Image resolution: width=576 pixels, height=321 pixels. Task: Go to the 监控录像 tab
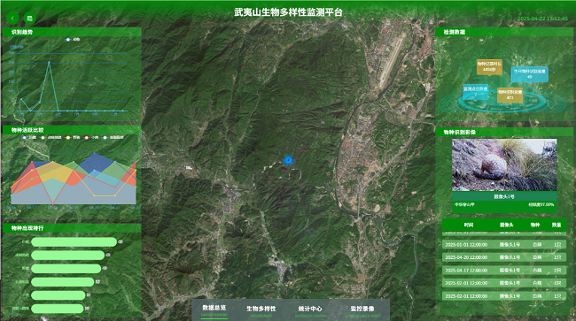point(362,310)
